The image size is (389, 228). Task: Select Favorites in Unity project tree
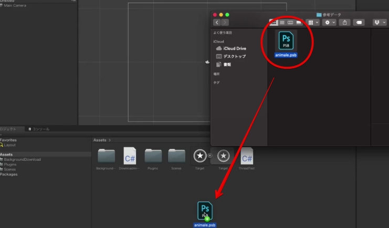pos(8,140)
